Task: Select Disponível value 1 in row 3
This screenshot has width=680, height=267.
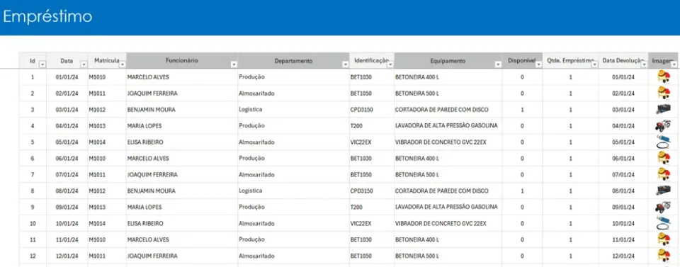Action: (522, 110)
